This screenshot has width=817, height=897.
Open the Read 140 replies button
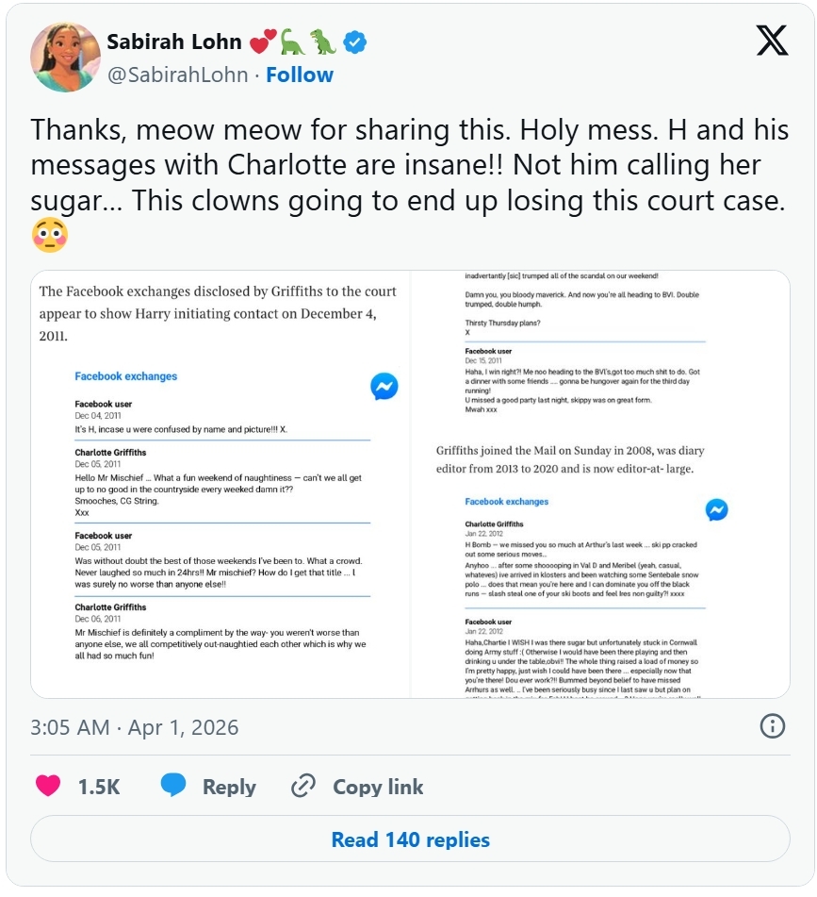410,839
